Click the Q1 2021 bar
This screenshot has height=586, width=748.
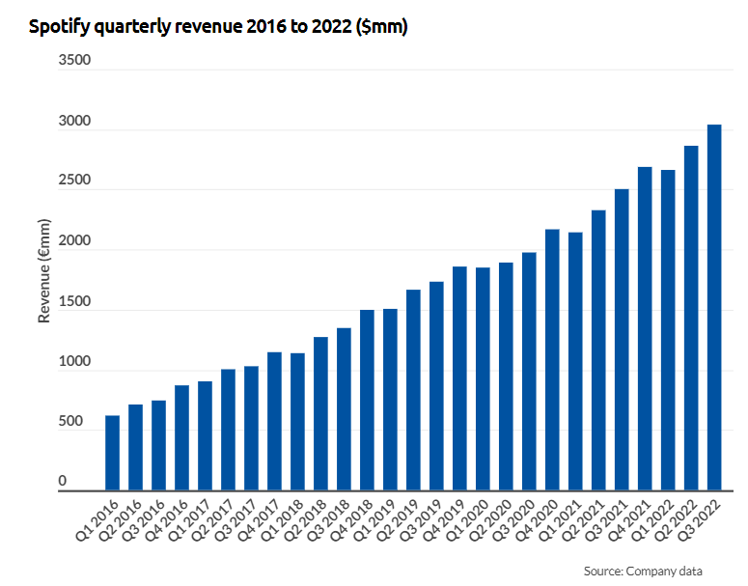(x=575, y=361)
